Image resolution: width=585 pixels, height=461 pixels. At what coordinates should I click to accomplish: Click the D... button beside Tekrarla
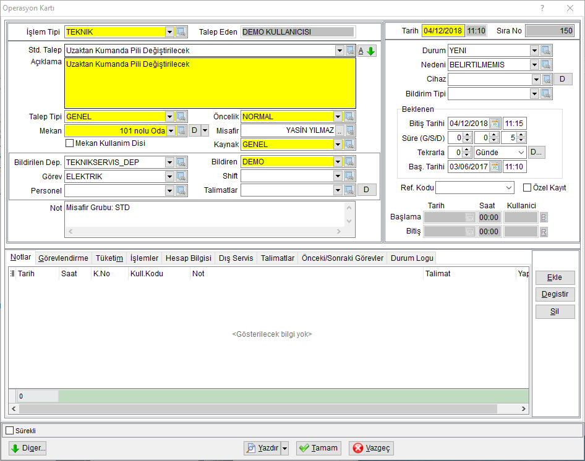[x=536, y=152]
